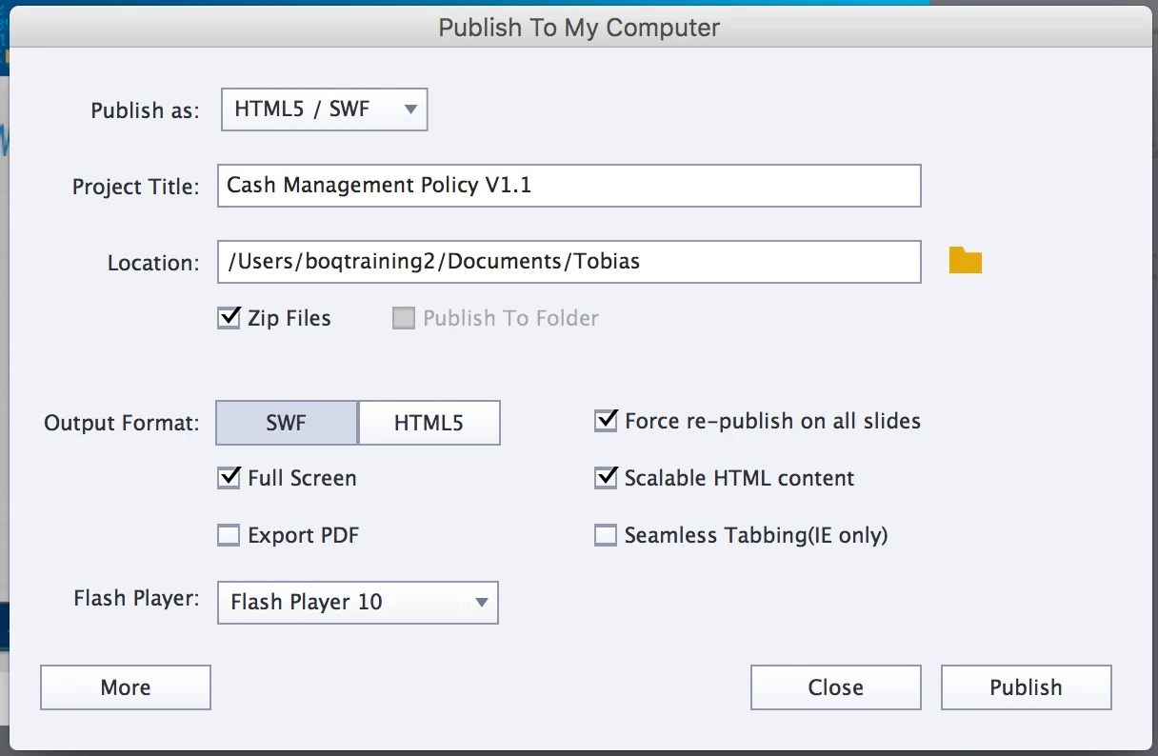
Task: Uncheck Force re-publish on all slides
Action: [606, 421]
